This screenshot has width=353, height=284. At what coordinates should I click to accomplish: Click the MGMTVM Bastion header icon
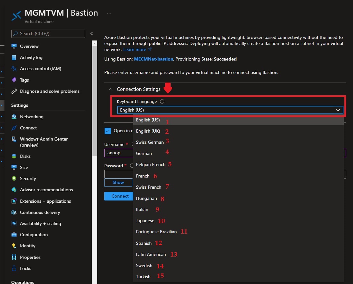coord(17,16)
